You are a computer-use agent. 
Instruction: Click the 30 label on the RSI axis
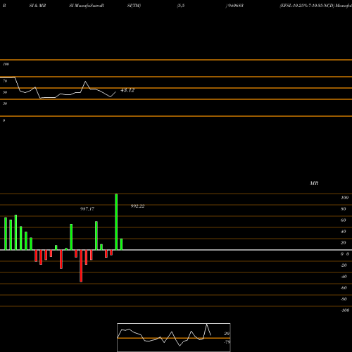click(x=5, y=103)
